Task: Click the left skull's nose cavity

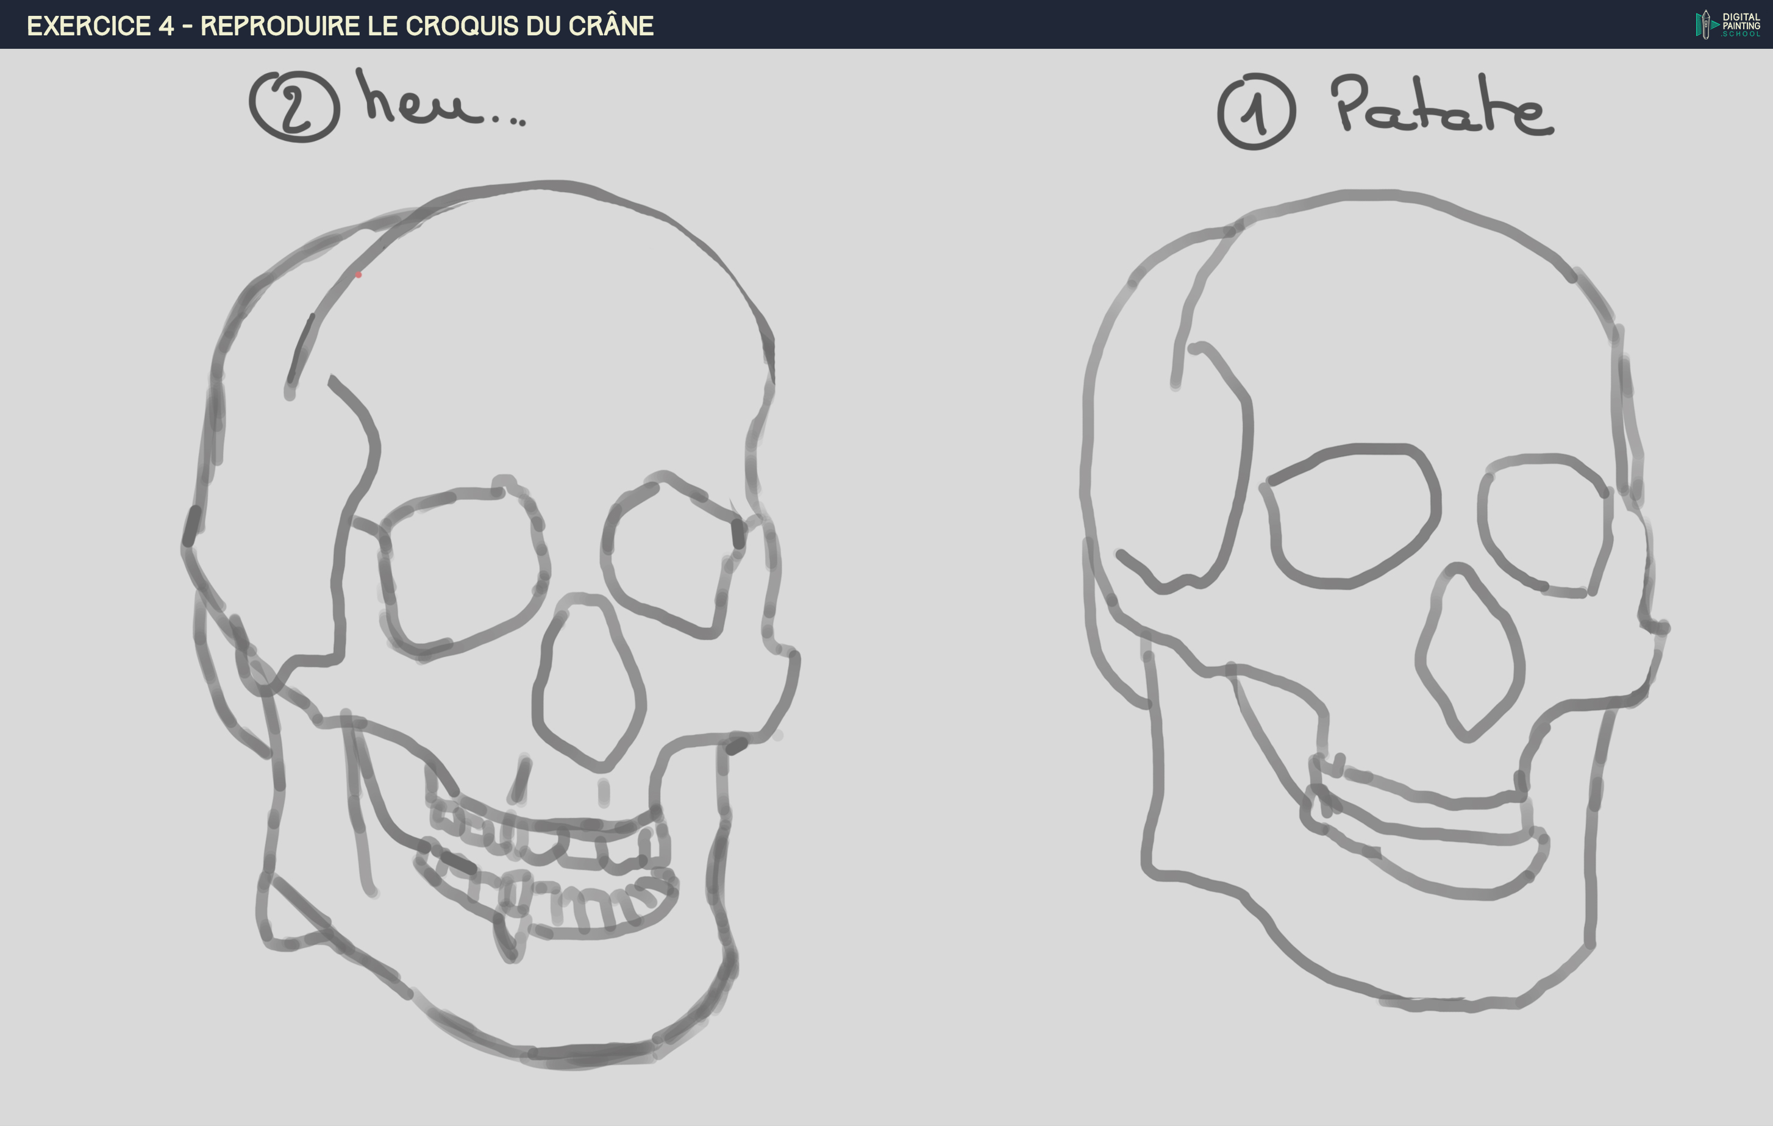Action: click(589, 685)
